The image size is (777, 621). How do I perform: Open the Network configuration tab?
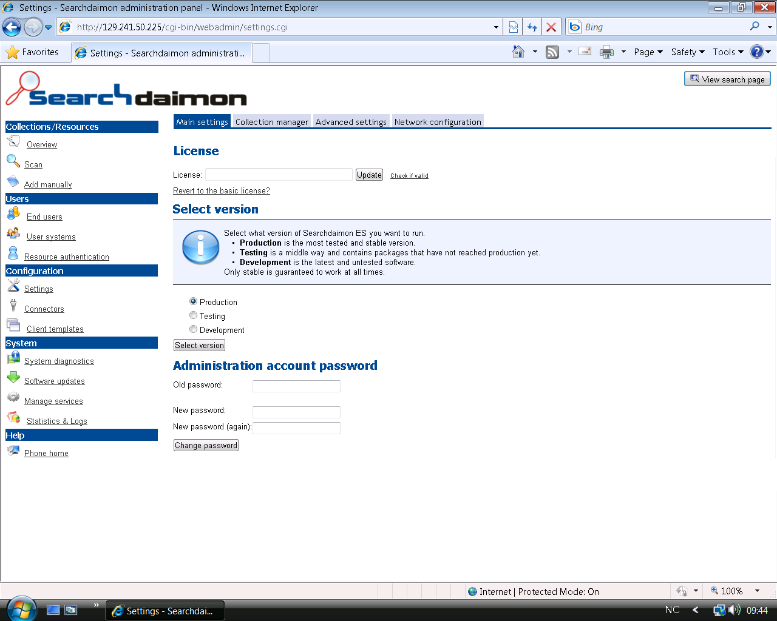(x=438, y=121)
